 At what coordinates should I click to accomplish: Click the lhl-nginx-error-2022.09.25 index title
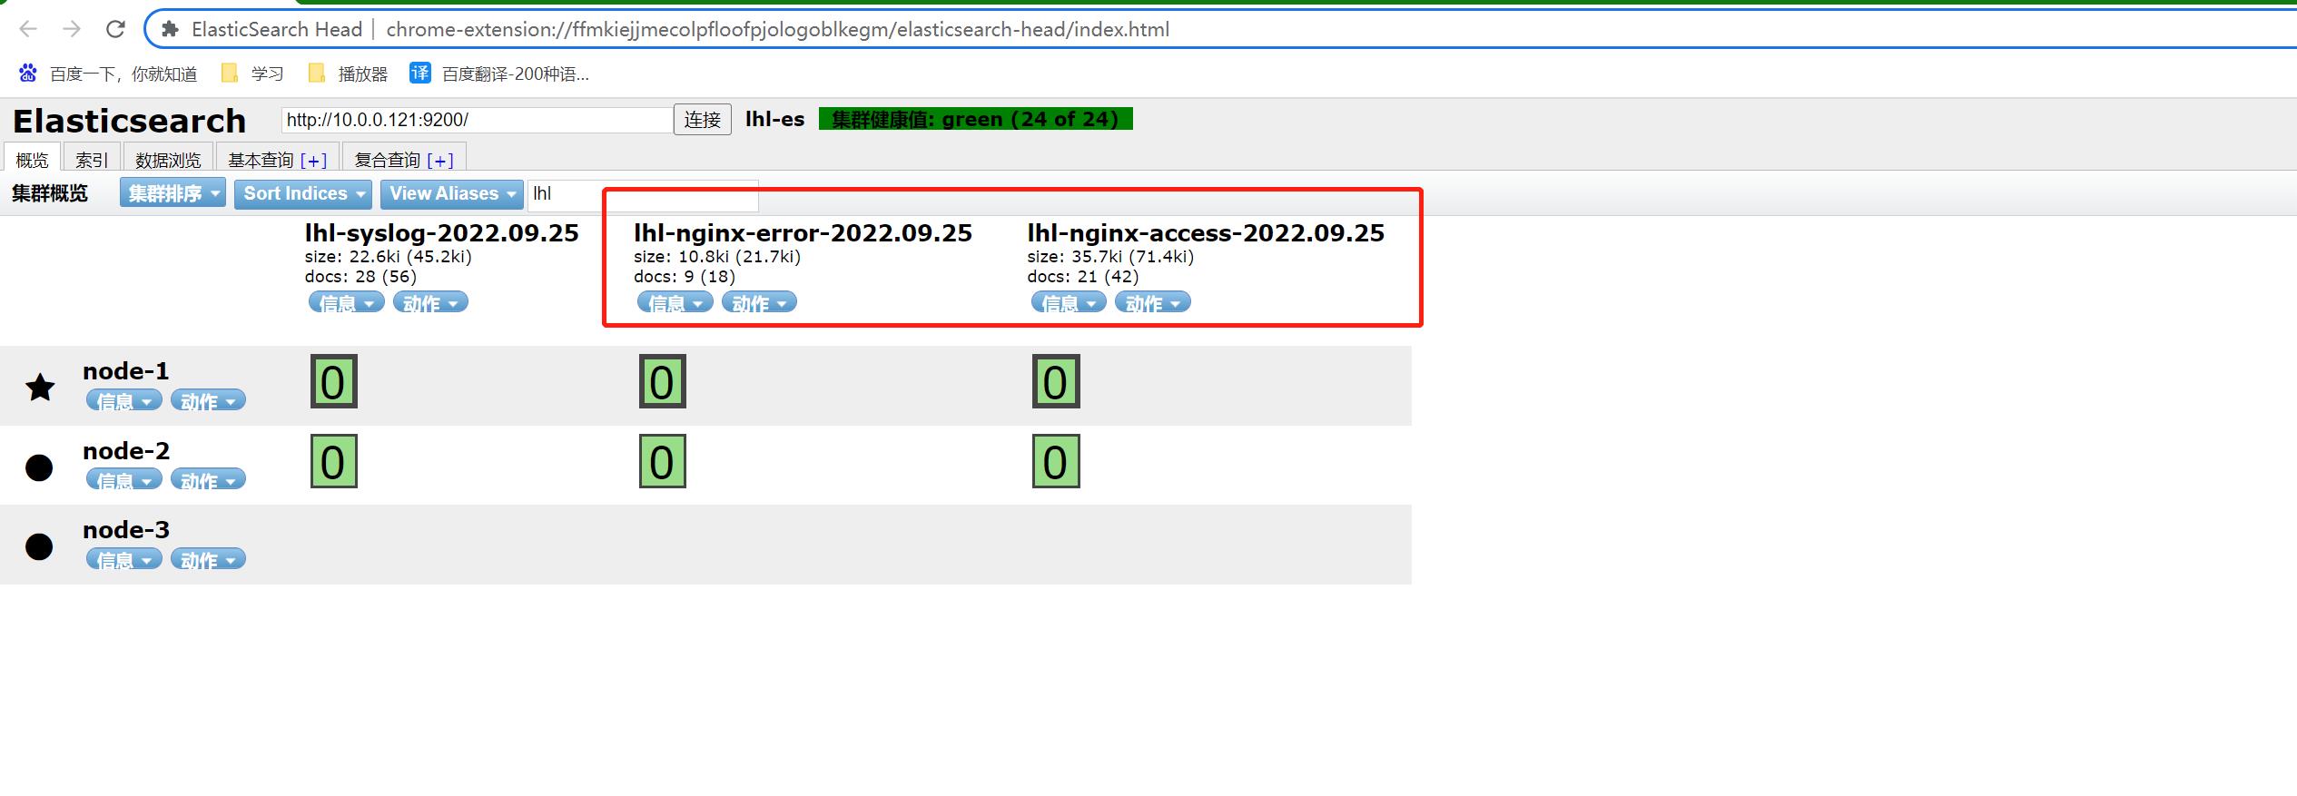click(x=803, y=233)
